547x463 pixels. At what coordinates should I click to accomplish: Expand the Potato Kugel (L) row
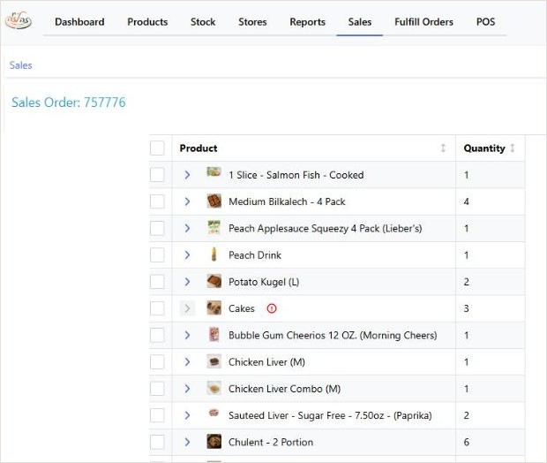187,282
